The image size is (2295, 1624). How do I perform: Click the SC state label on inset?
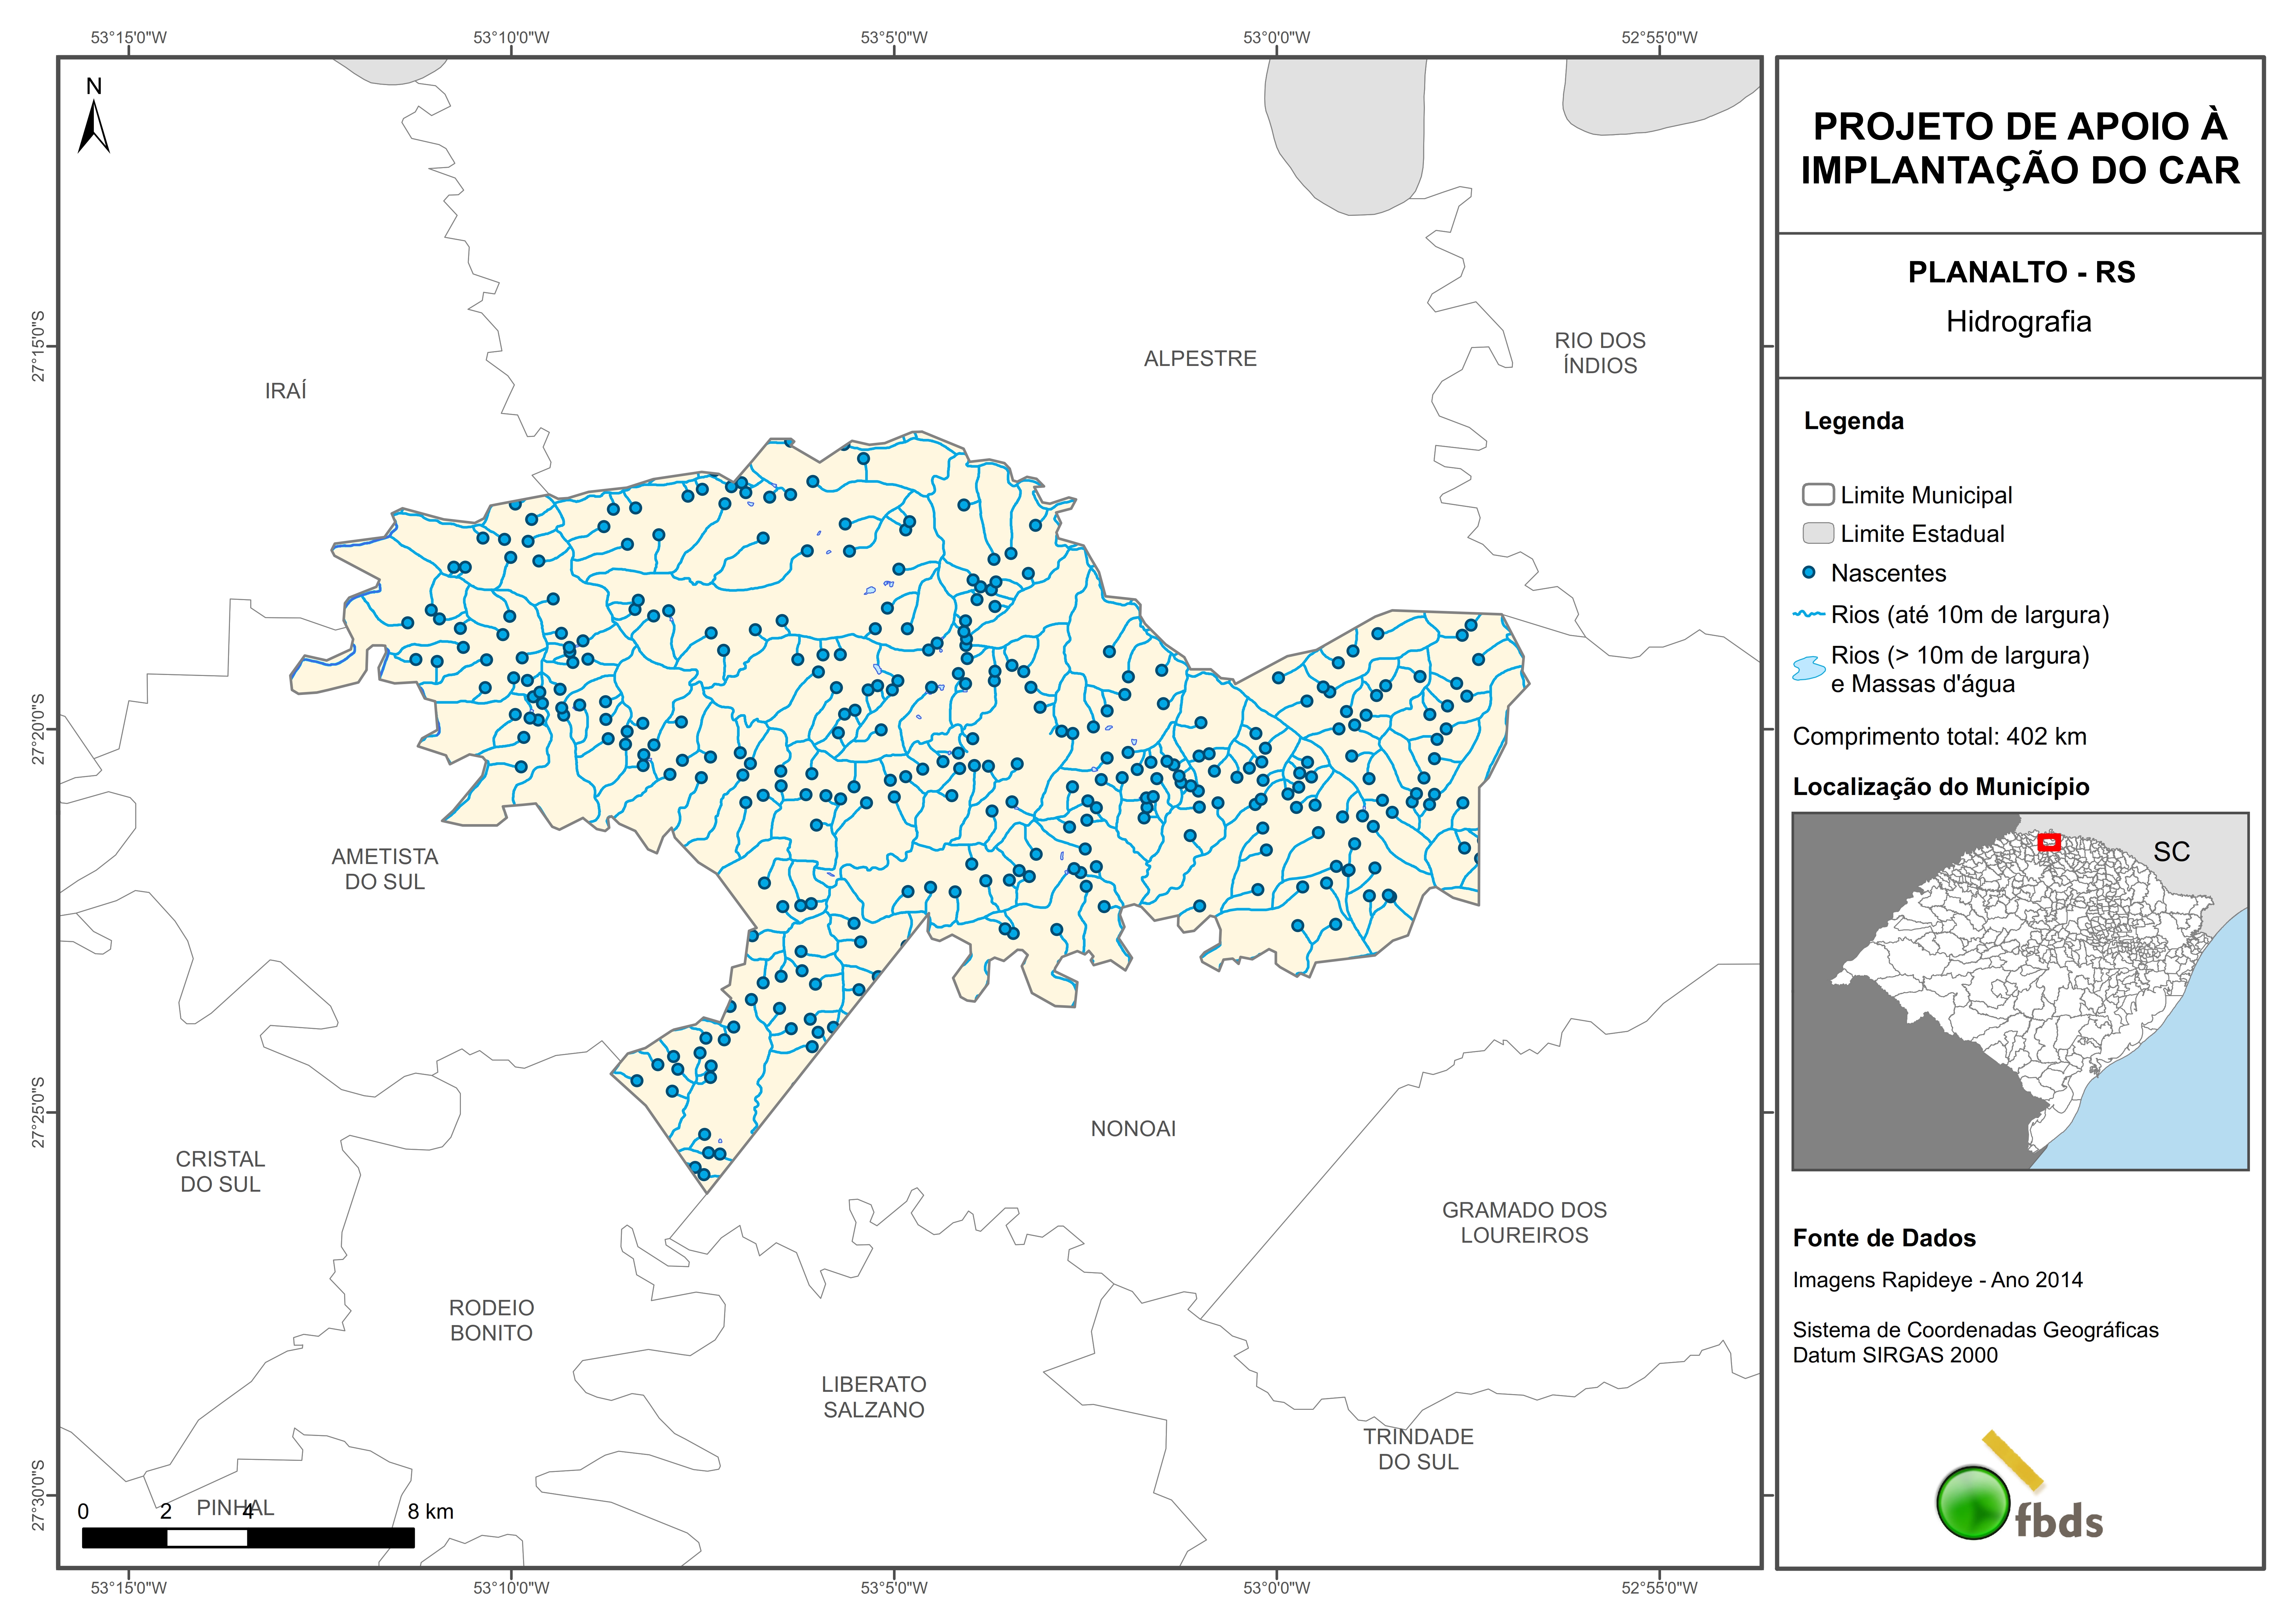[2171, 852]
